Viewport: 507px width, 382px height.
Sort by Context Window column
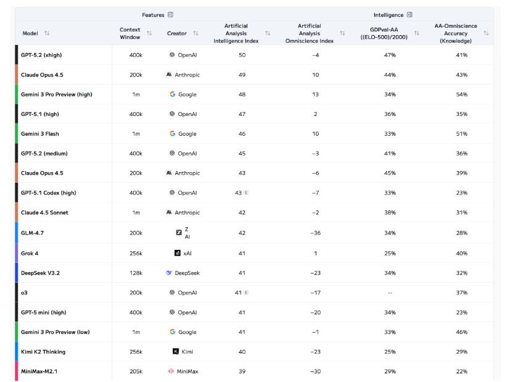[149, 33]
